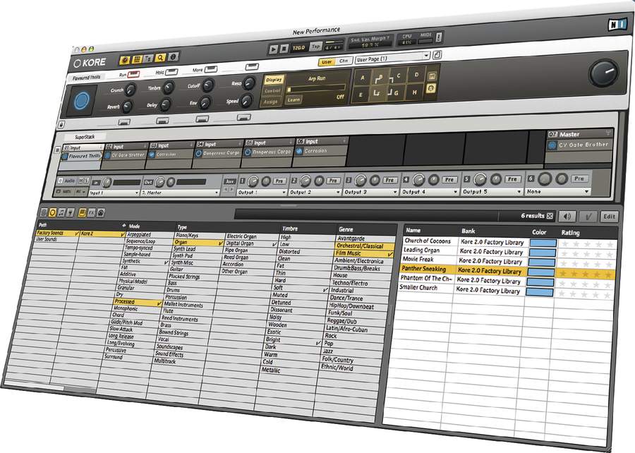635x453 pixels.
Task: Click blue color swatch of Church of Cocoons
Action: click(x=544, y=243)
